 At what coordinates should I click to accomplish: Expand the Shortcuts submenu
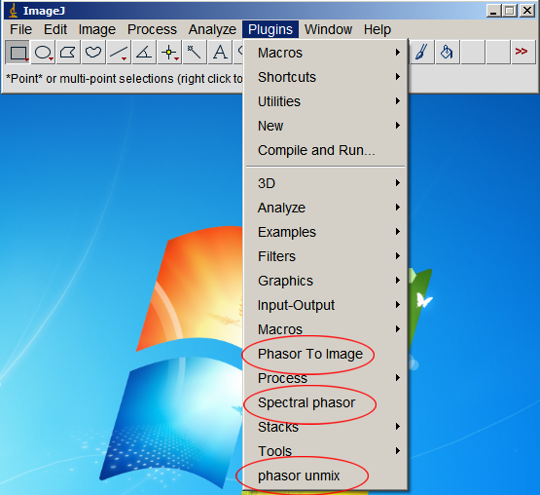pyautogui.click(x=325, y=77)
